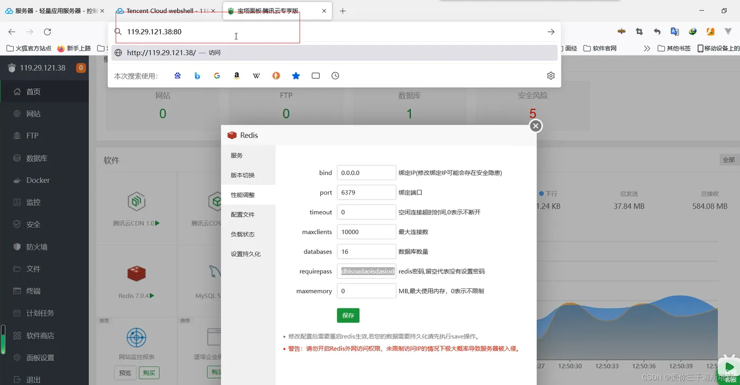Click the 网站 count 0
The image size is (740, 385).
[163, 114]
